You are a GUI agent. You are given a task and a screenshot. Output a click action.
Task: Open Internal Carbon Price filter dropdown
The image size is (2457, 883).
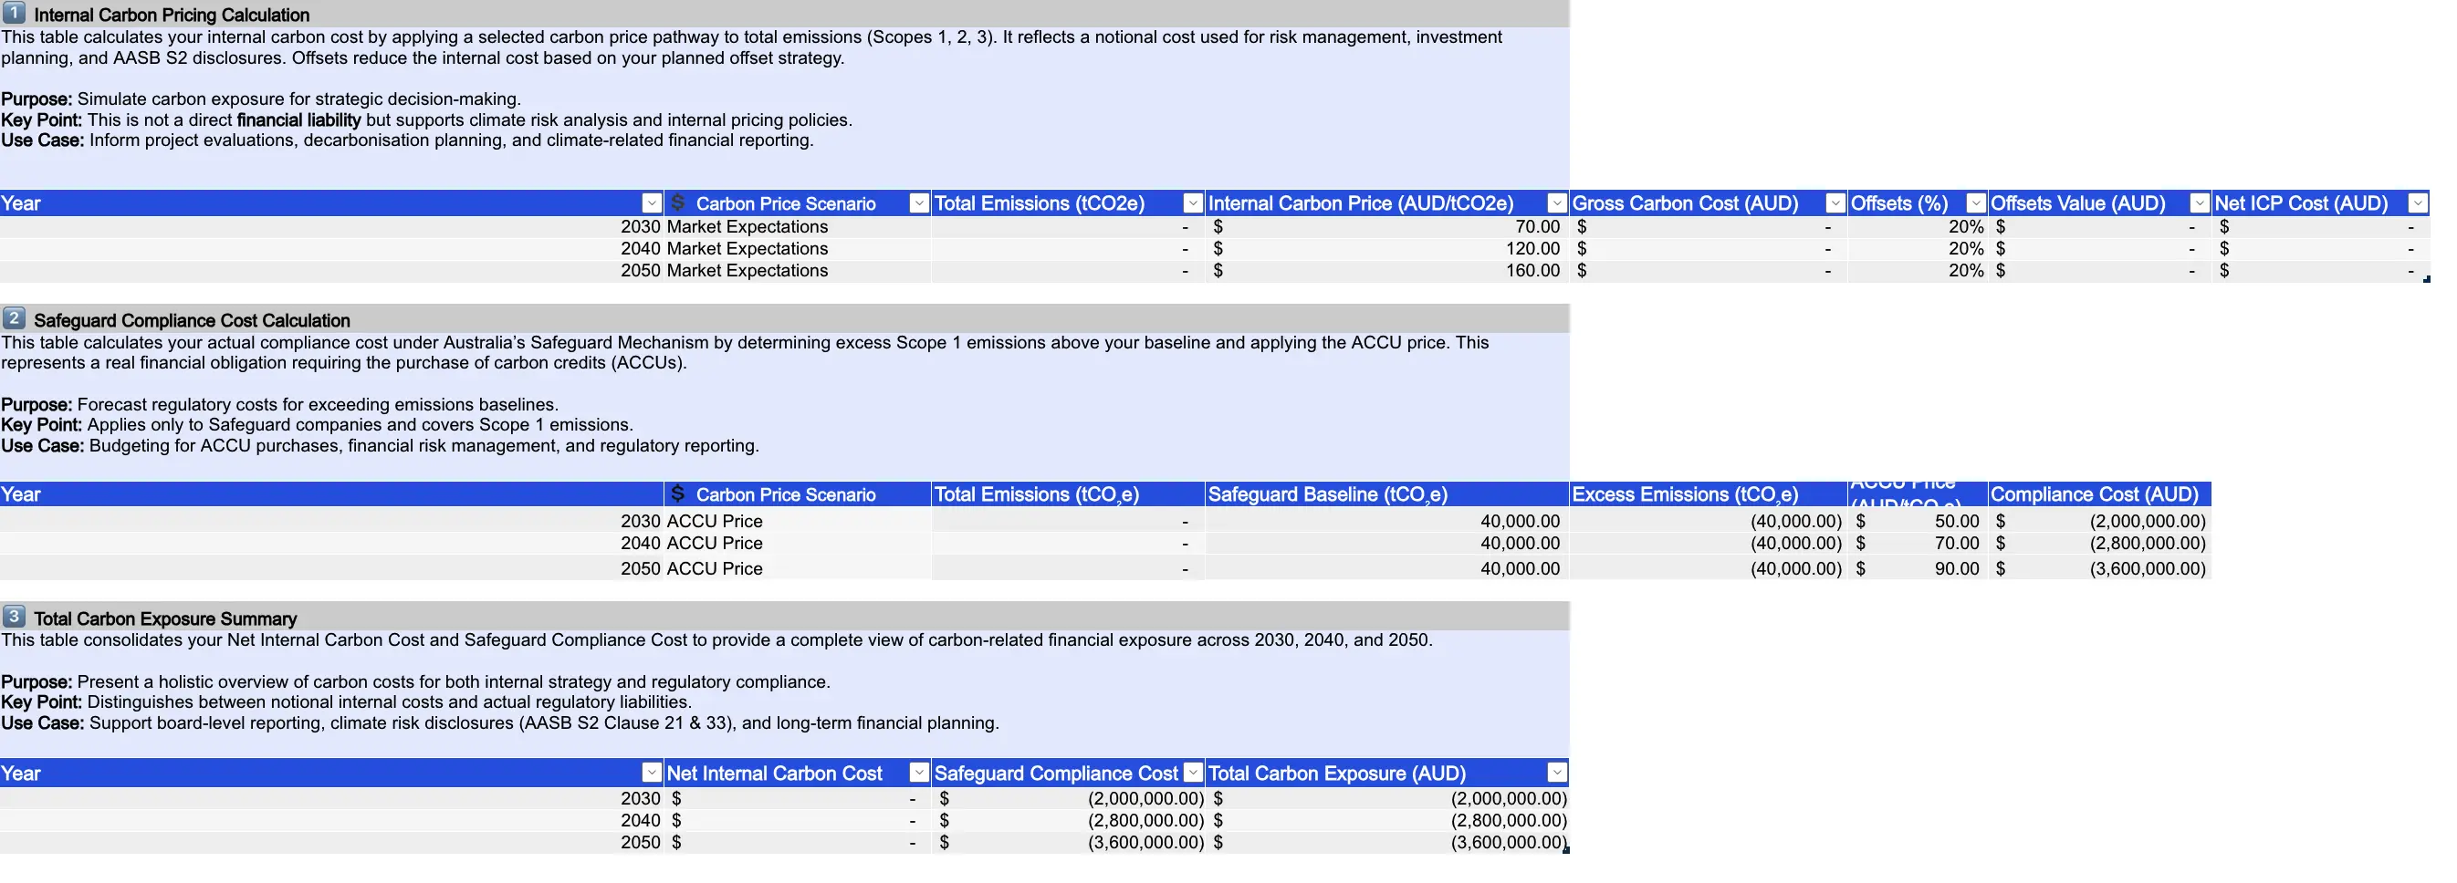(1556, 203)
